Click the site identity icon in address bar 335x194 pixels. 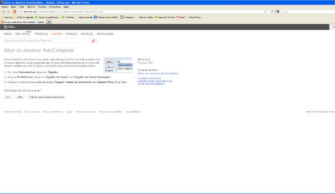(x=14, y=11)
